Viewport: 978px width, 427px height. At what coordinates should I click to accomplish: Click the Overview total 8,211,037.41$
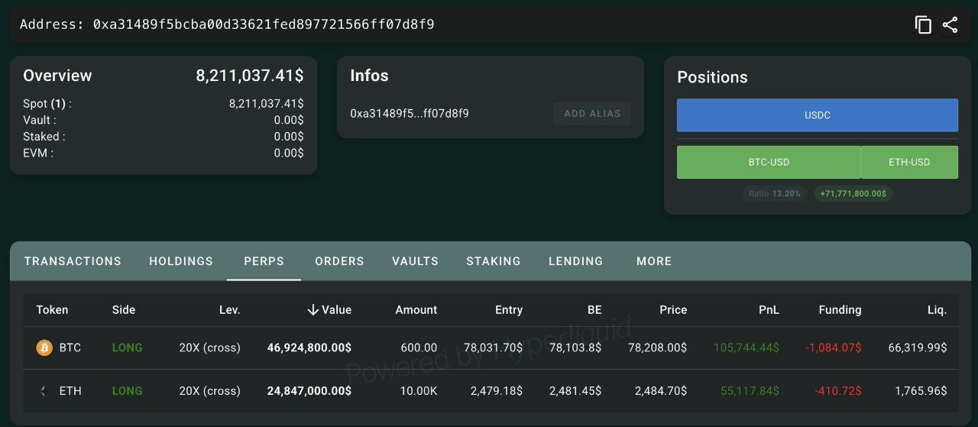250,76
